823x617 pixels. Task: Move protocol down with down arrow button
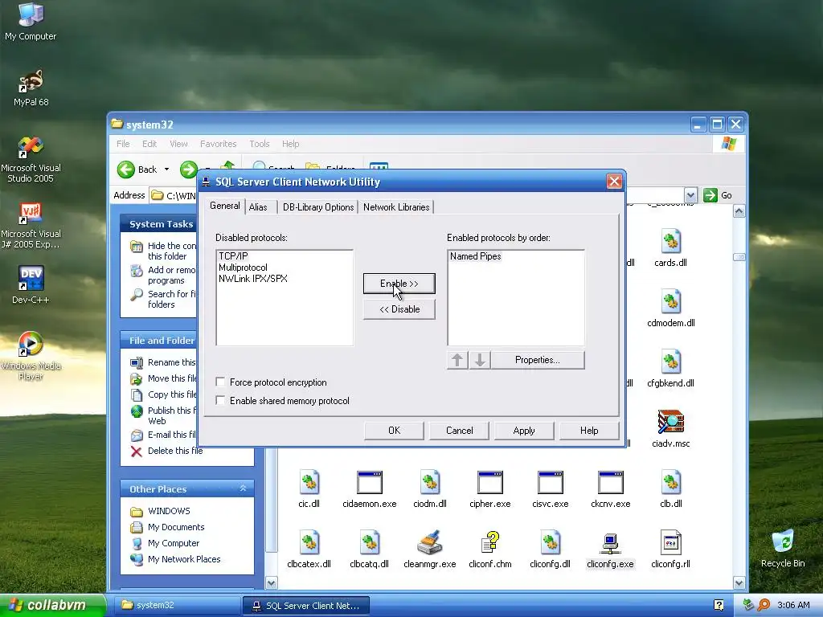pos(480,360)
